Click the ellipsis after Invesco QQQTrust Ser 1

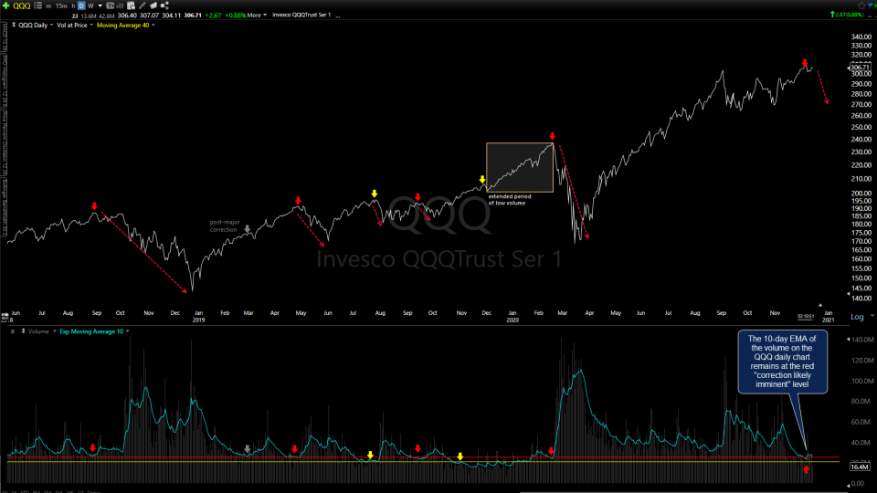point(338,16)
